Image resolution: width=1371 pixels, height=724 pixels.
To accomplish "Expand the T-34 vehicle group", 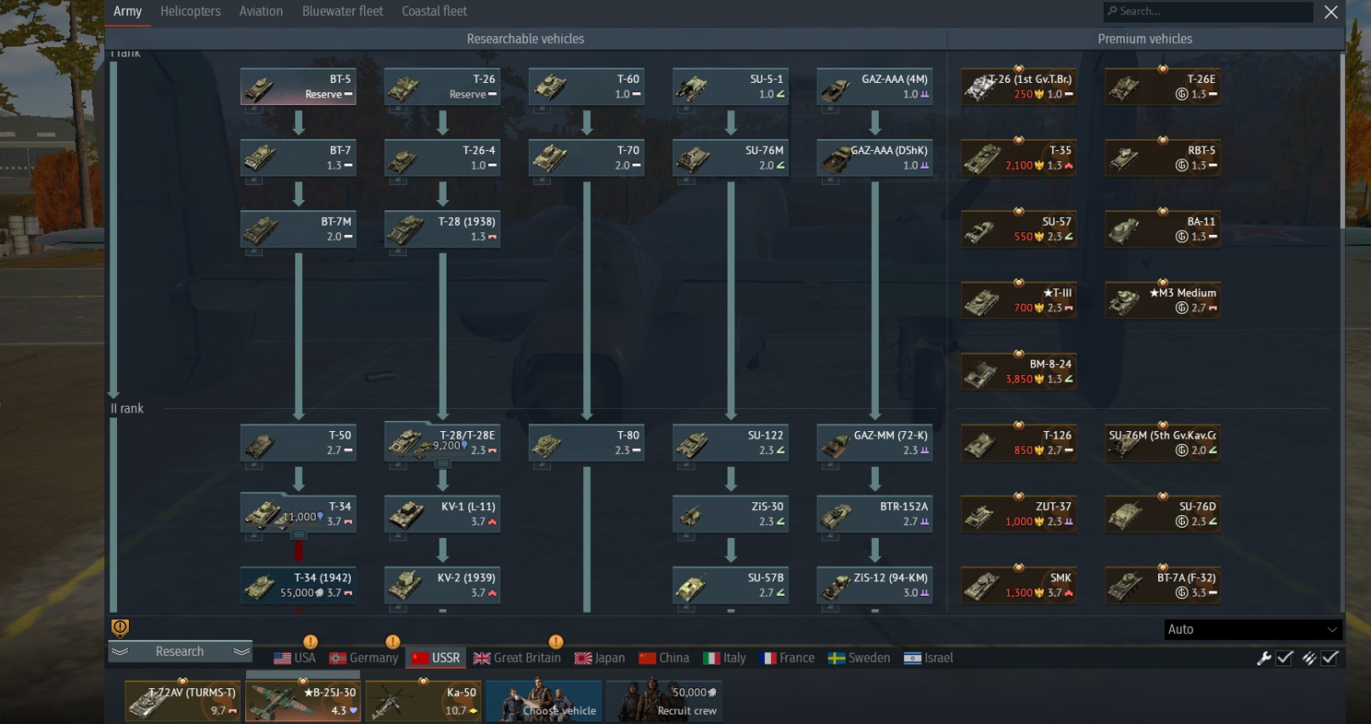I will pyautogui.click(x=299, y=535).
